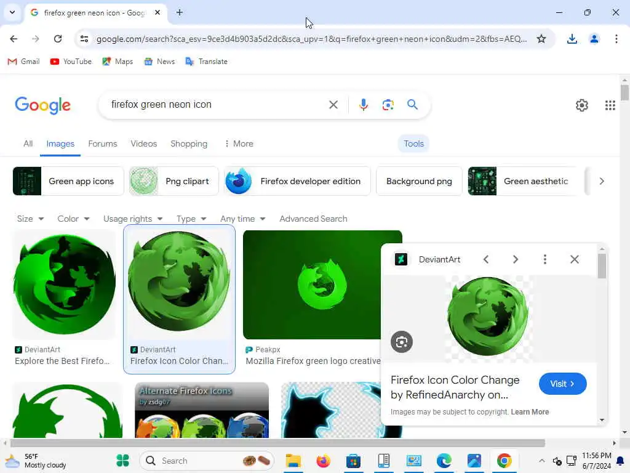The height and width of the screenshot is (473, 630).
Task: Open DeviantArt source in preview header
Action: [x=427, y=259]
